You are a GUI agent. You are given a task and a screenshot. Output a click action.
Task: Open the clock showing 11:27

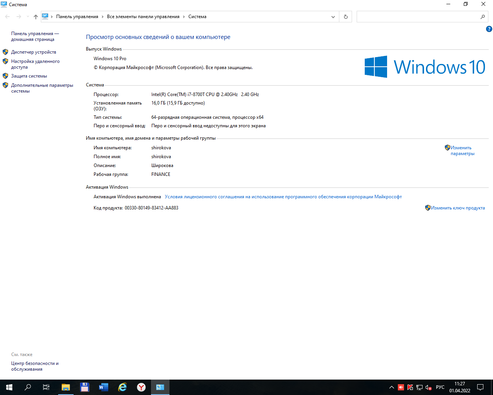(460, 387)
